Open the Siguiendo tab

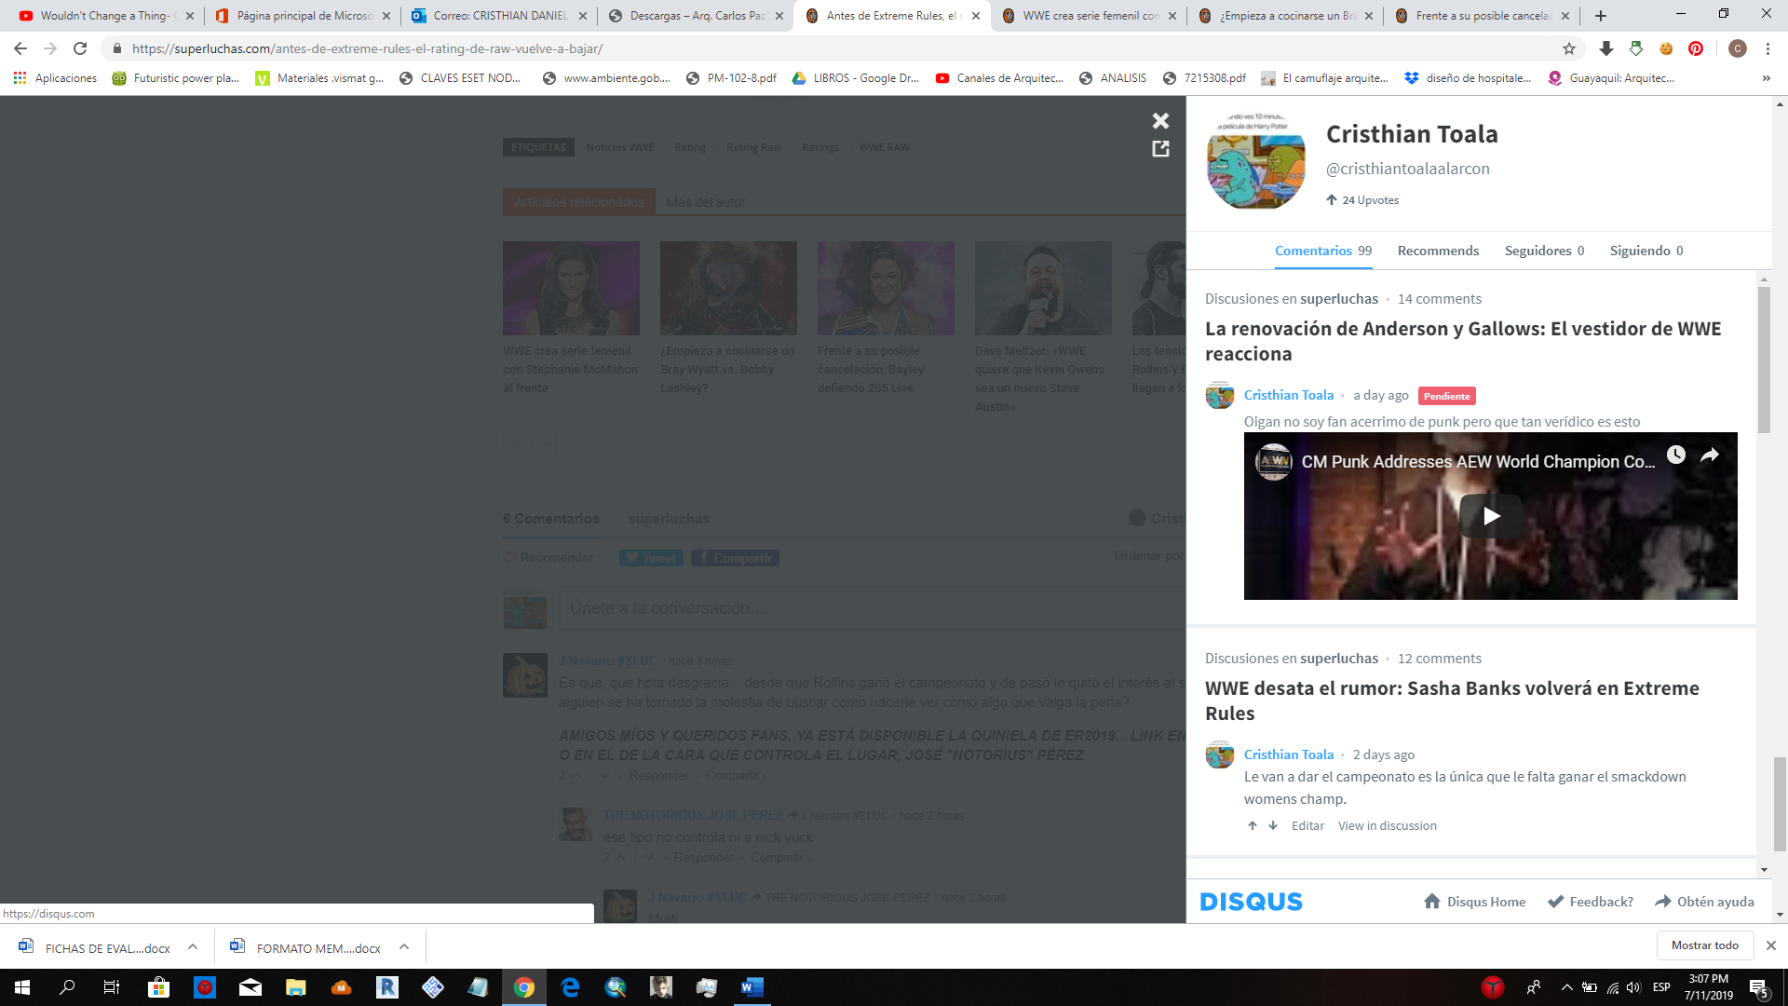(x=1646, y=251)
